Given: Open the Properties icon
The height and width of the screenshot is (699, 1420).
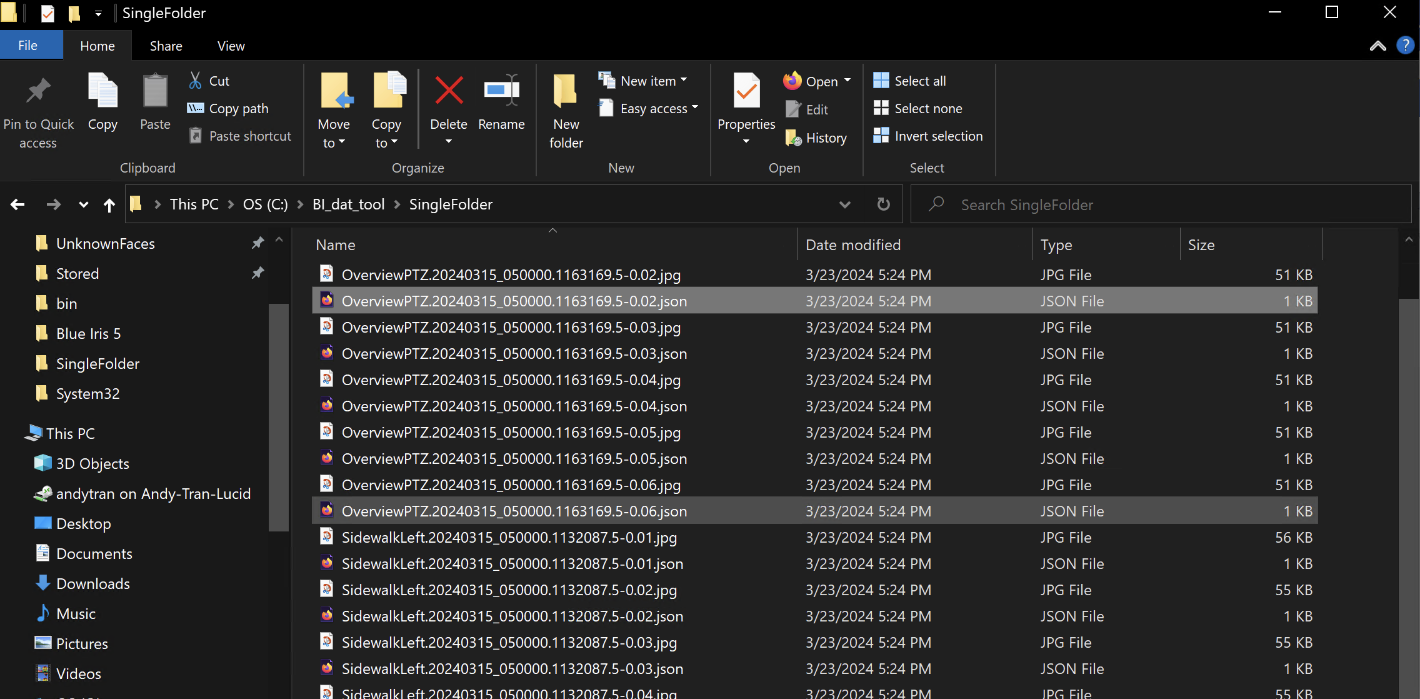Looking at the screenshot, I should (x=746, y=93).
